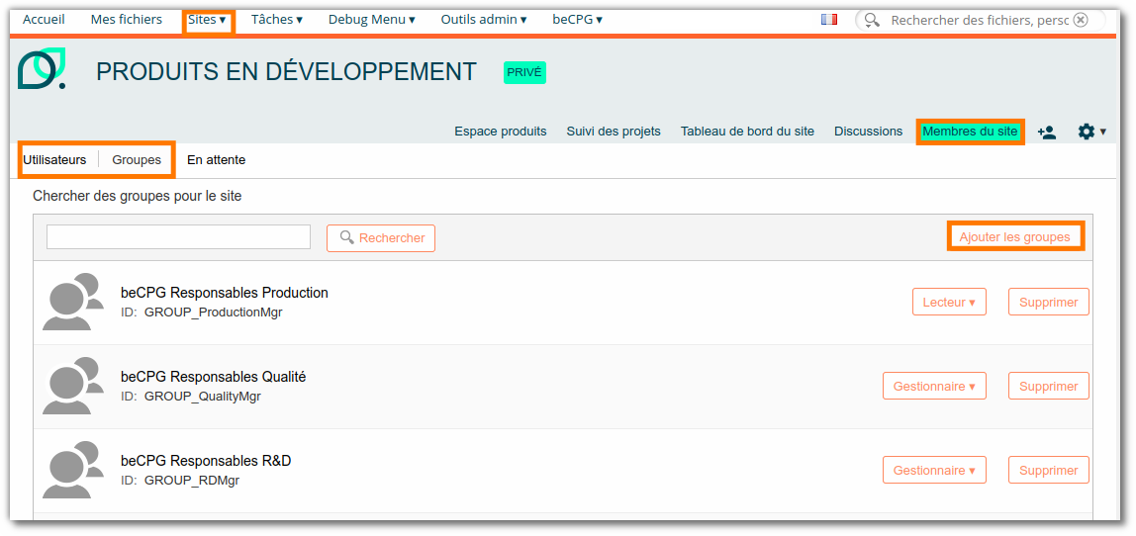This screenshot has width=1136, height=536.
Task: Click the beCPG Responsables Qualité group avatar
Action: pos(72,386)
